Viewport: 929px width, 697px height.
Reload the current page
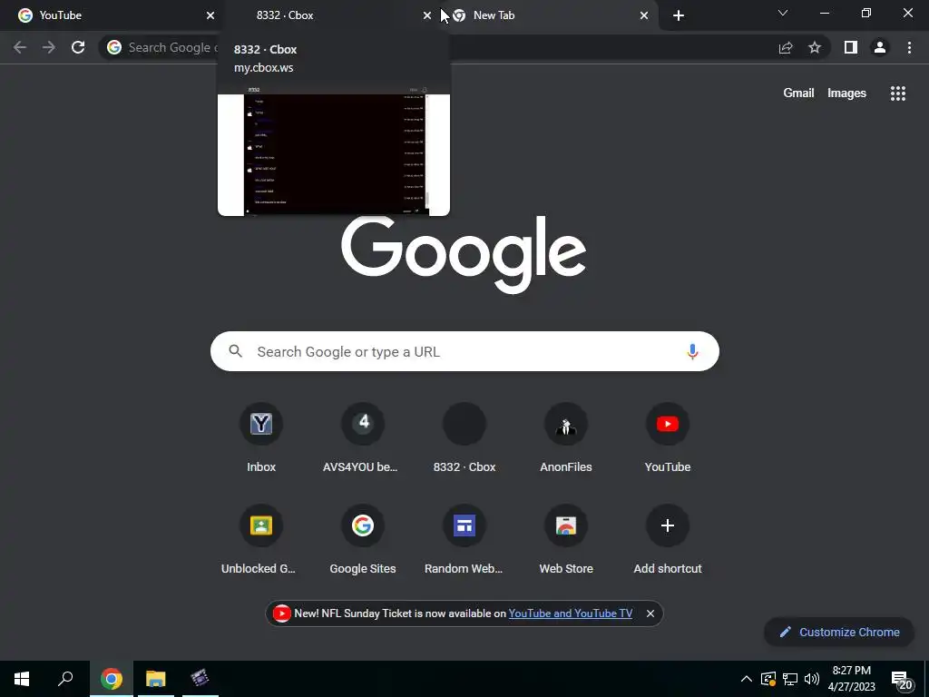click(x=78, y=47)
